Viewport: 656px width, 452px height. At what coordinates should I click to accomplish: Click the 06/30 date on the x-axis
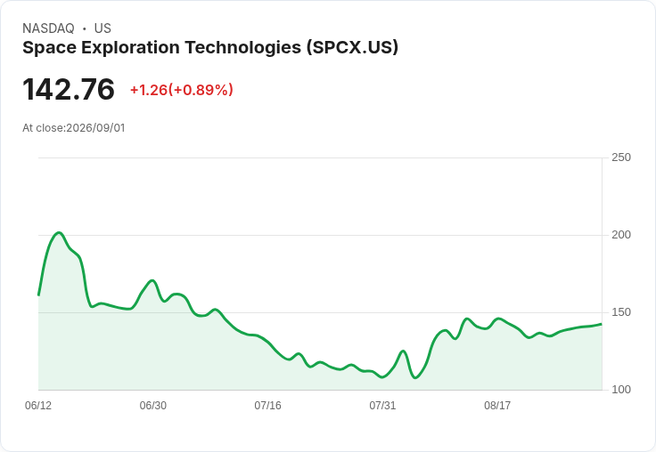[x=152, y=406]
